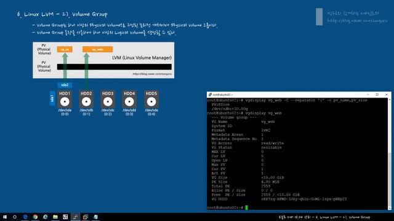Click the 'VG Size <10.00 GiB' line
Image resolution: width=394 pixels, height=221 pixels.
click(247, 177)
